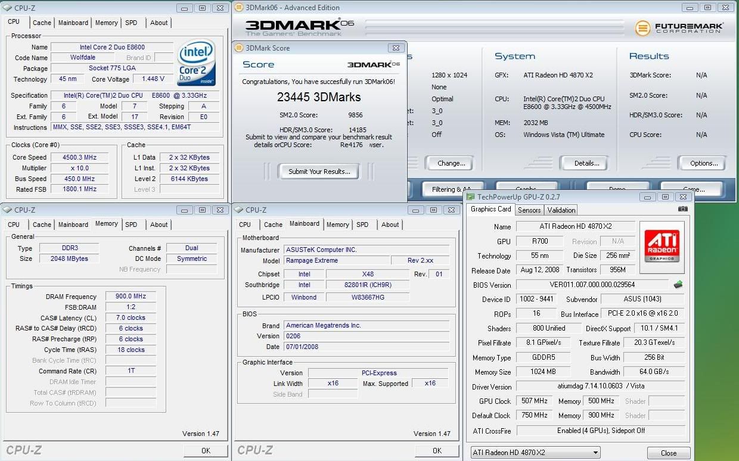This screenshot has height=461, width=739.
Task: Click the SM2.0 Score 9856 value
Action: pyautogui.click(x=355, y=116)
